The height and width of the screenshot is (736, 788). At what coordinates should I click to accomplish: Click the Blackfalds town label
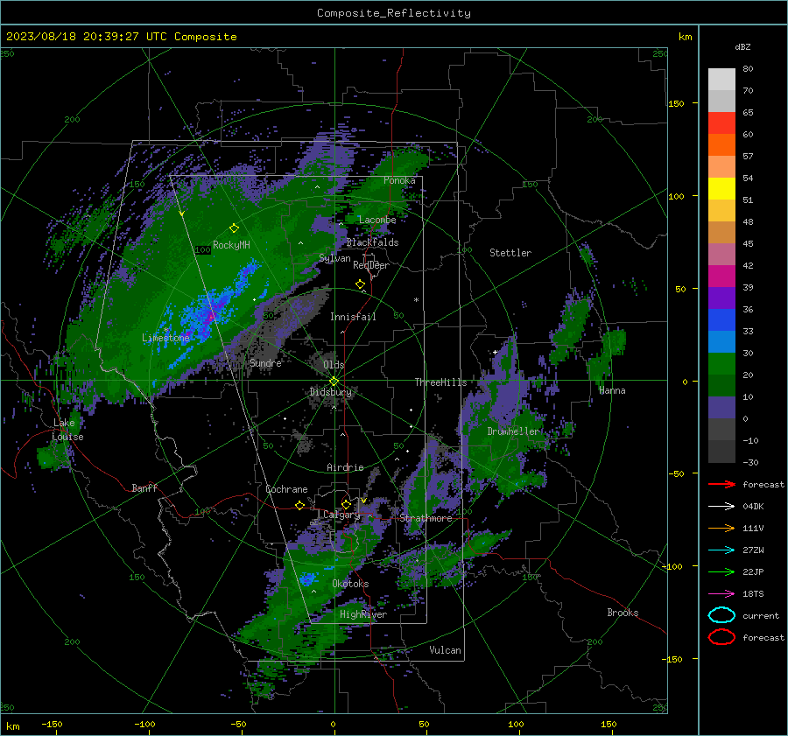372,242
